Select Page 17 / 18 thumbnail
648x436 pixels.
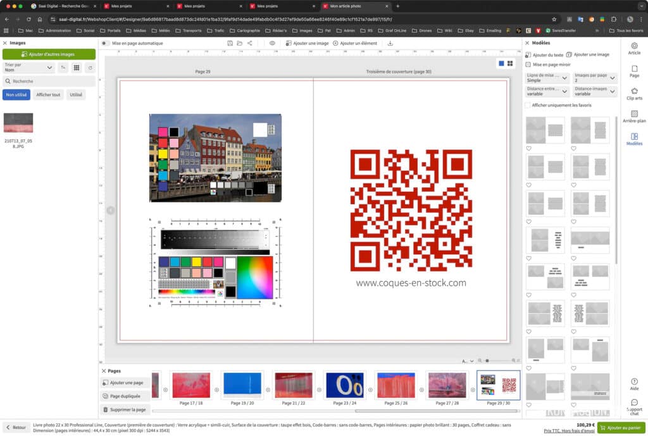click(x=191, y=385)
